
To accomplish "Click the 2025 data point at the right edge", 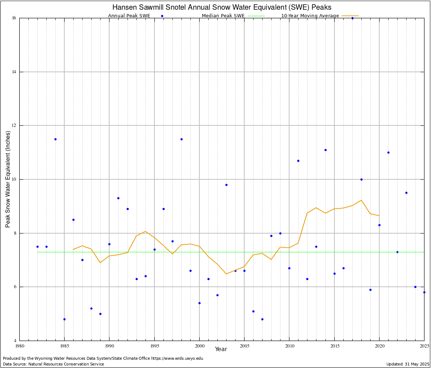I will point(424,292).
